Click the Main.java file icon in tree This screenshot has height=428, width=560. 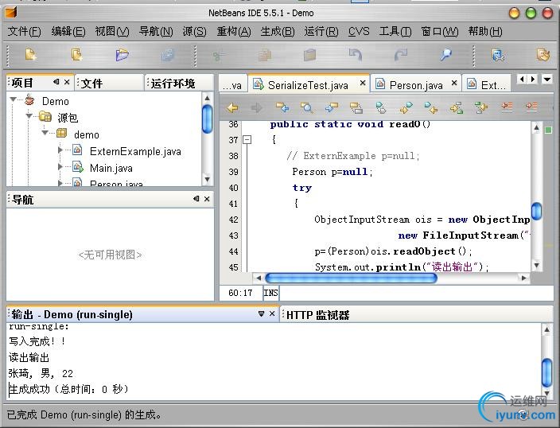[78, 167]
